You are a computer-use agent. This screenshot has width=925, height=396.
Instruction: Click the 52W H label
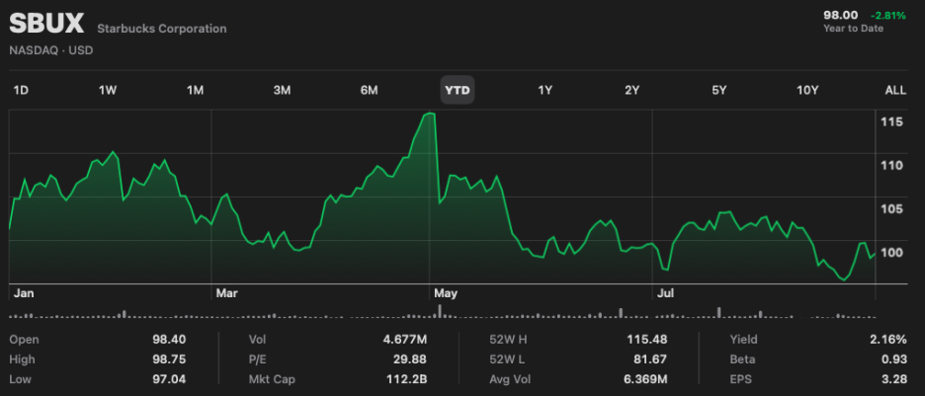(x=507, y=340)
